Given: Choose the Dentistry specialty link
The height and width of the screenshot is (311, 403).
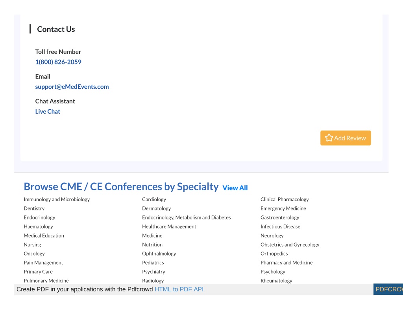Looking at the screenshot, I should click(34, 208).
